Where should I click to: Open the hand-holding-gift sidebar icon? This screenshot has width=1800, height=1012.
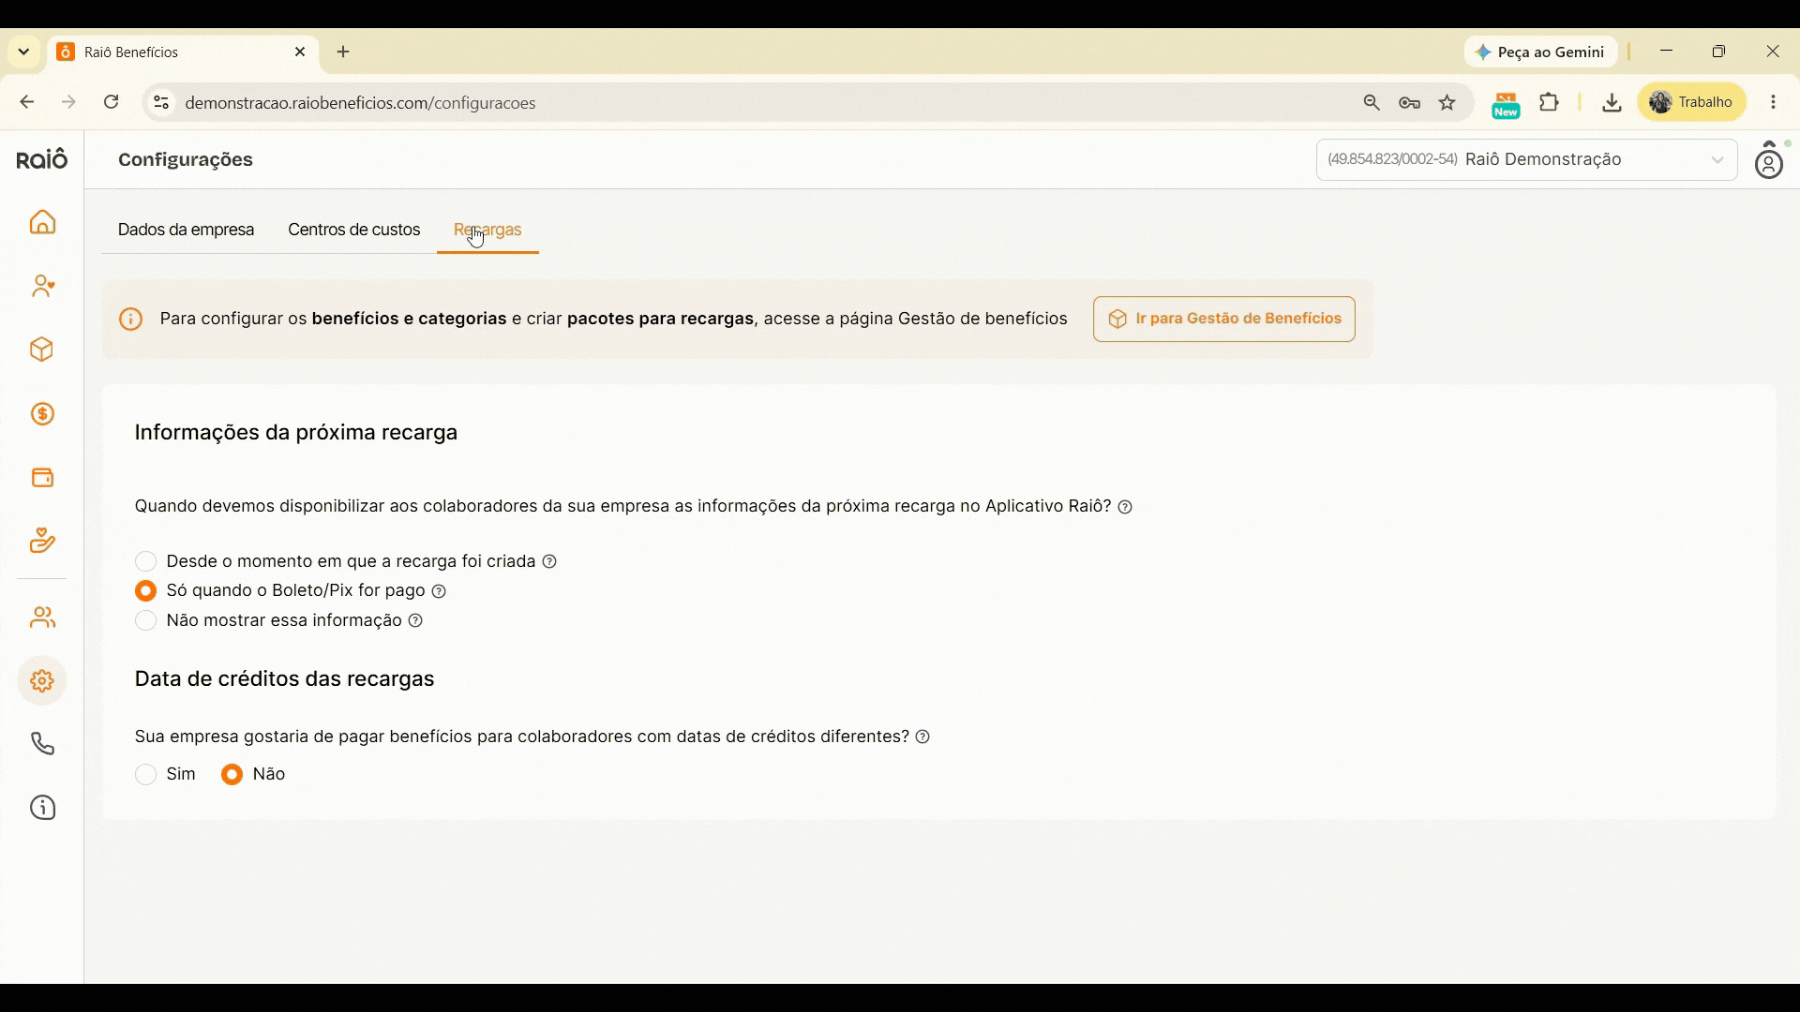point(42,541)
